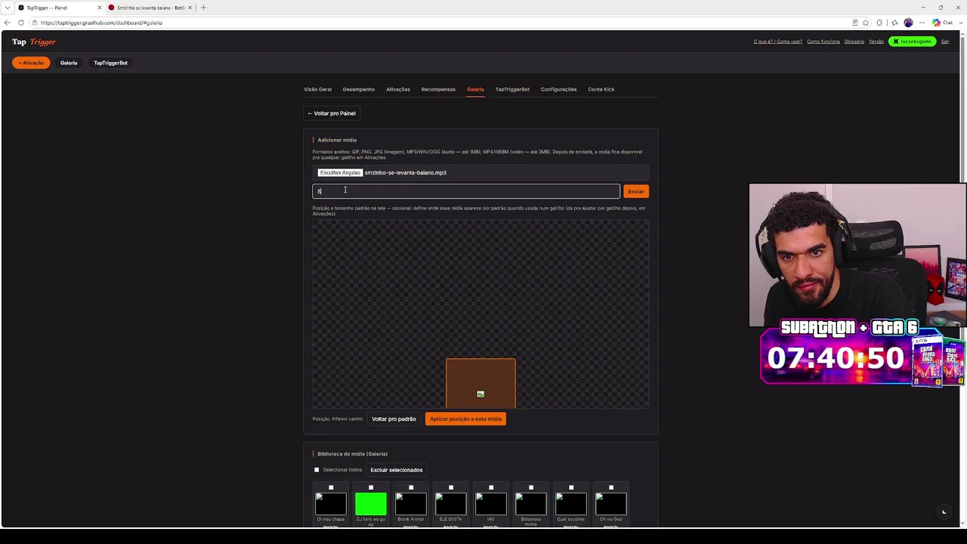This screenshot has width=967, height=544.
Task: Close the TapTrigger — Painel tab
Action: tap(99, 8)
